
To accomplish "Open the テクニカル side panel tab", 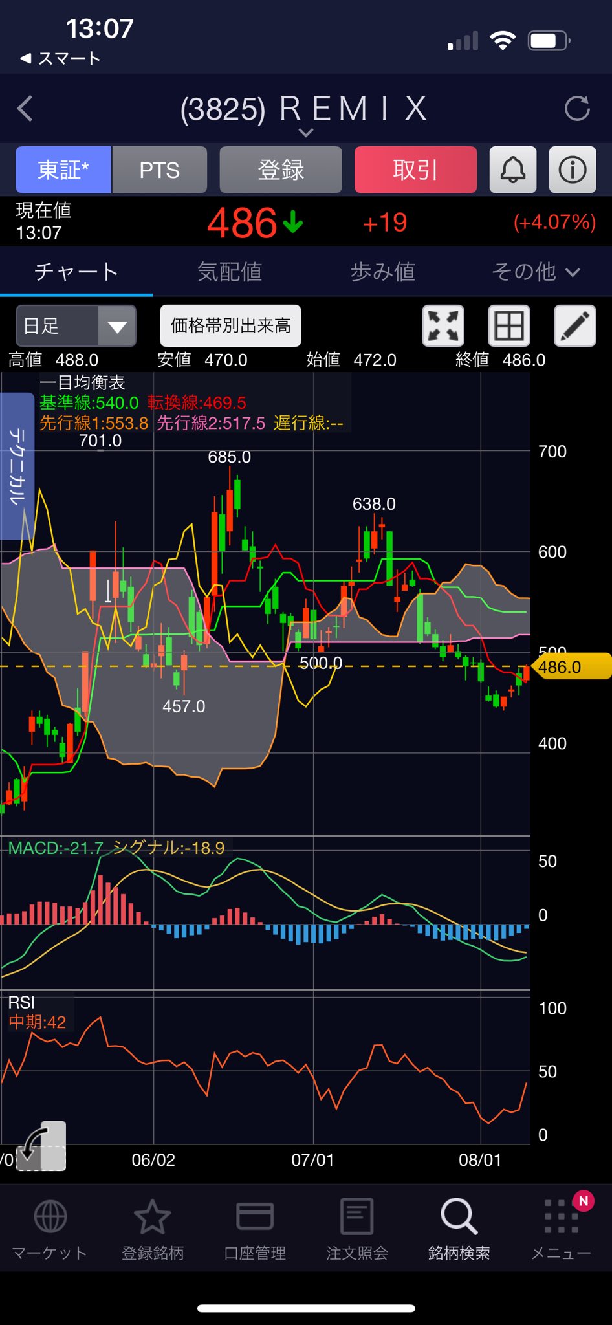I will (x=17, y=466).
